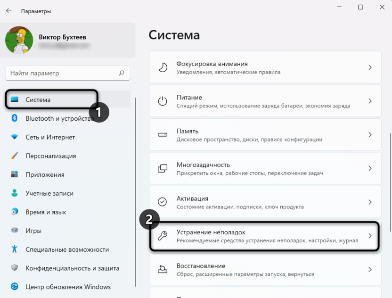Select the shield icon for Конфиденциальность и защита

tap(14, 268)
